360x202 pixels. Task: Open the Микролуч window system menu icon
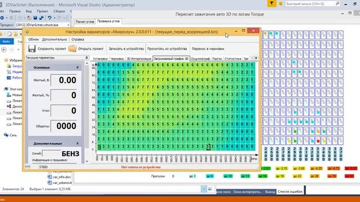pyautogui.click(x=27, y=31)
